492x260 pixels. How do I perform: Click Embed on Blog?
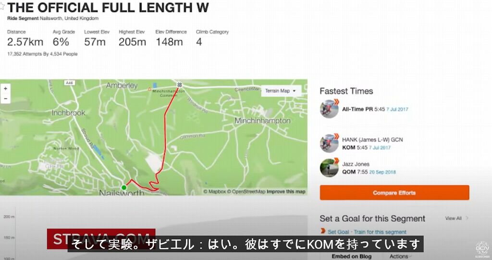(351, 256)
